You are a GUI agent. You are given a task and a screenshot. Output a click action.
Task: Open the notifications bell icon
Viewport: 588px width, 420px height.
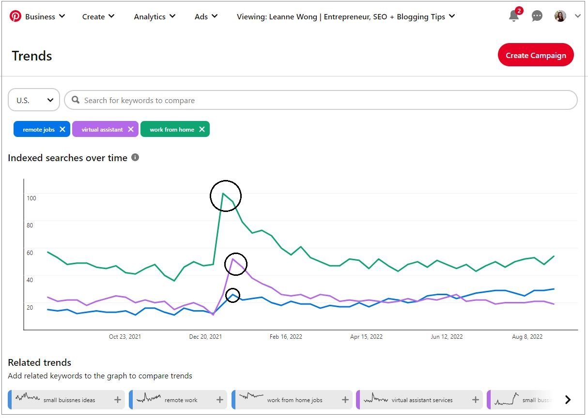[514, 16]
